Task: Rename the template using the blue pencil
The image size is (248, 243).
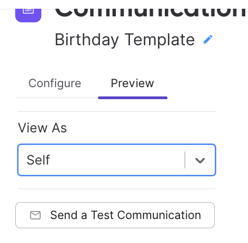Action: [208, 39]
